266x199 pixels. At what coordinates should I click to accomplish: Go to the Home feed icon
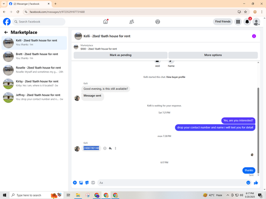pyautogui.click(x=105, y=22)
